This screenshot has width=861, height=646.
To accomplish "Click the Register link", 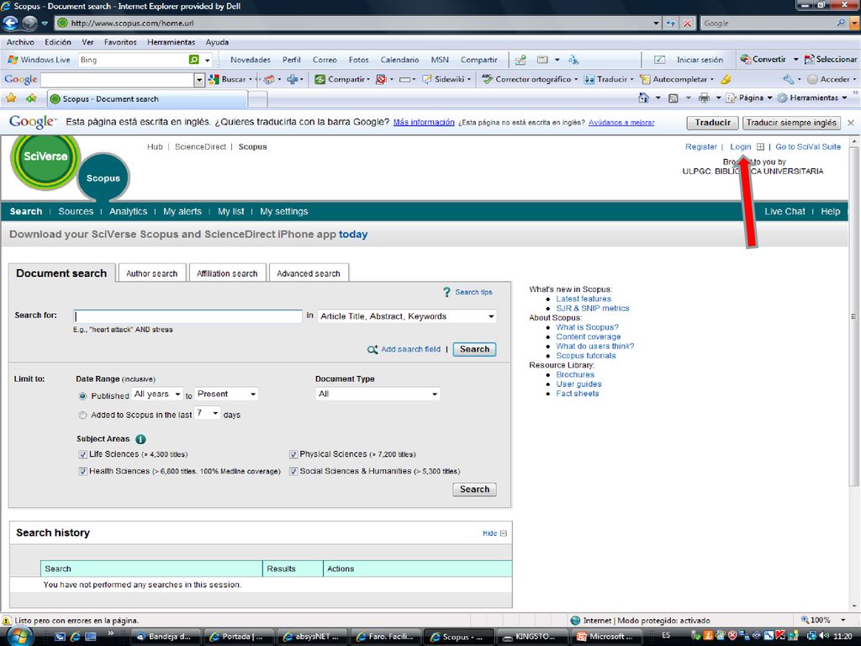I will click(700, 146).
